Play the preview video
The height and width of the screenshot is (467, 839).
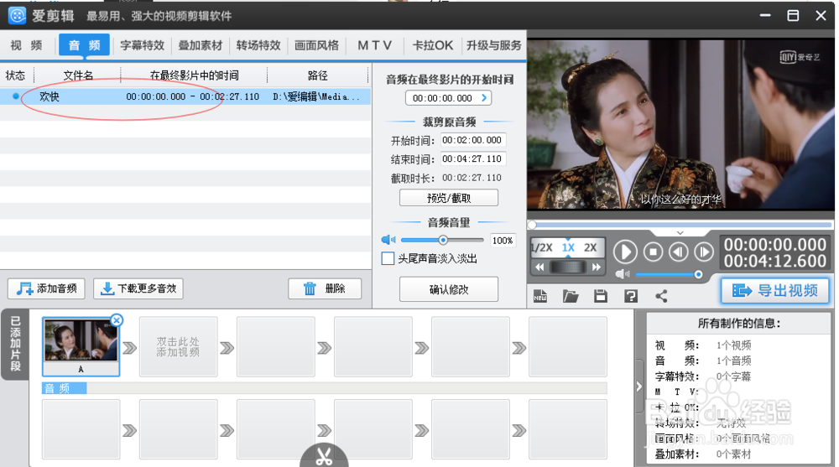click(625, 252)
